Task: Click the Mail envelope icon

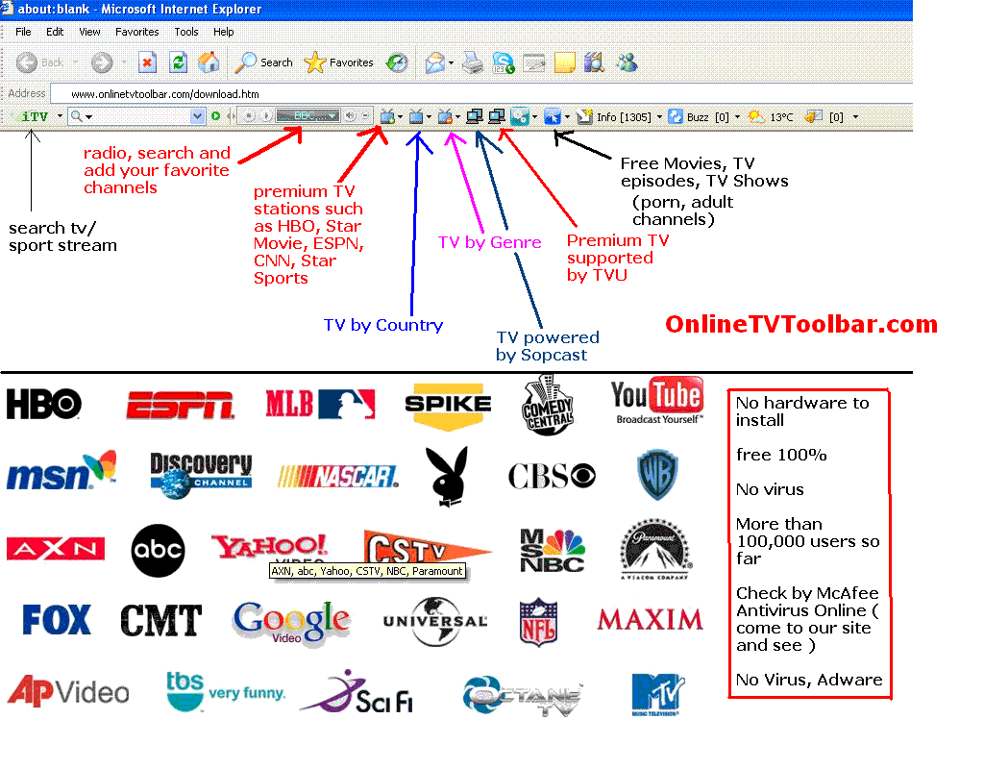Action: [434, 62]
